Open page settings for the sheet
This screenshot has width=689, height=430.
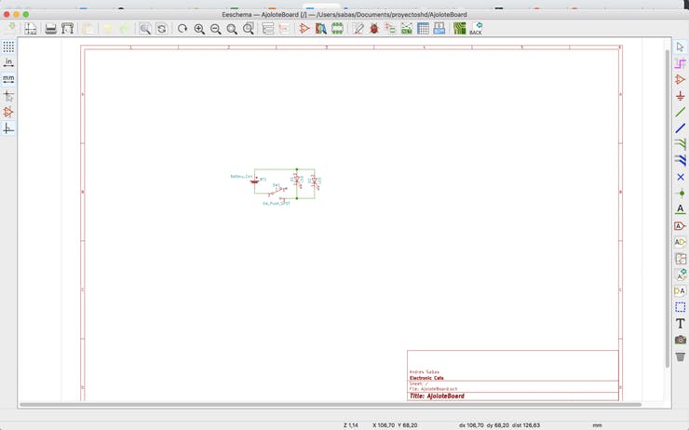pos(31,29)
